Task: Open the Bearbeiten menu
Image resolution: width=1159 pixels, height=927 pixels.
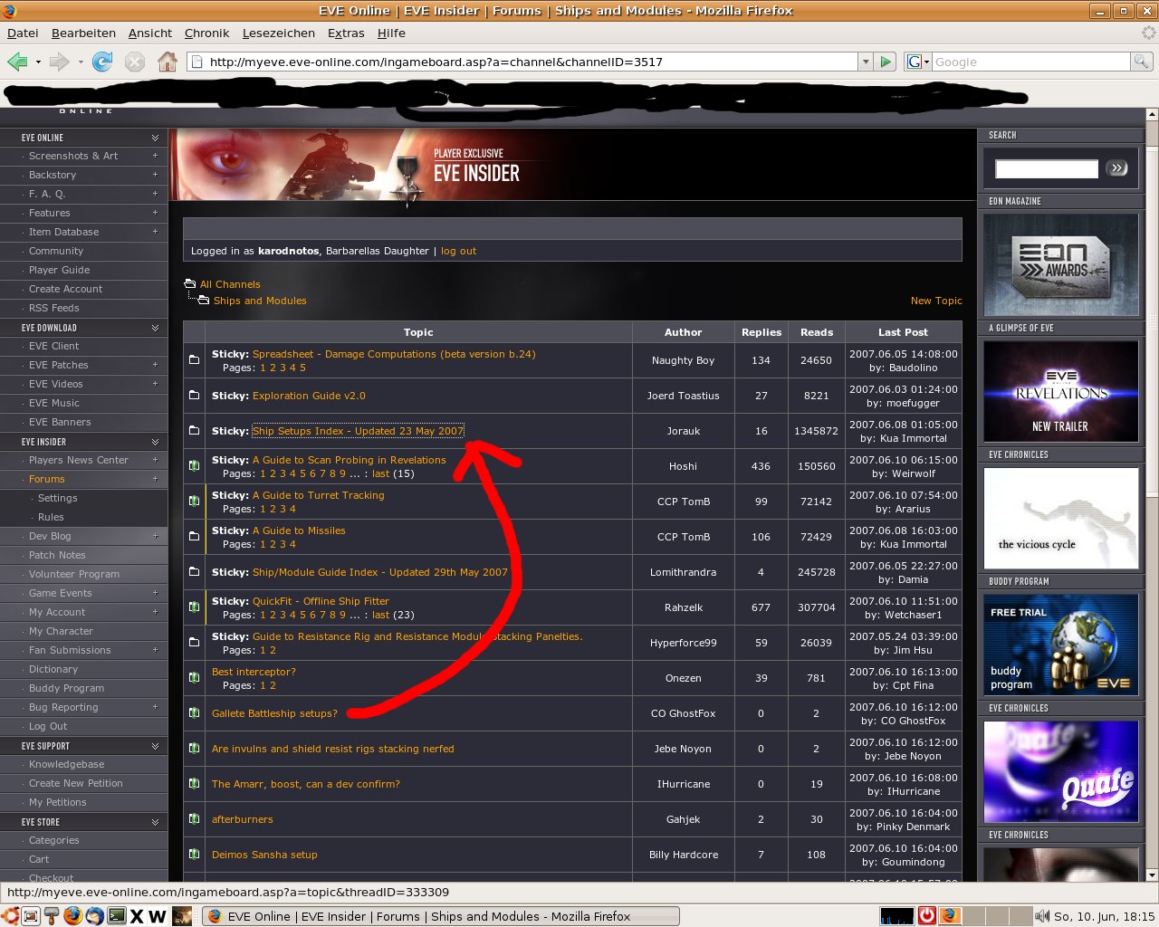Action: click(x=83, y=33)
